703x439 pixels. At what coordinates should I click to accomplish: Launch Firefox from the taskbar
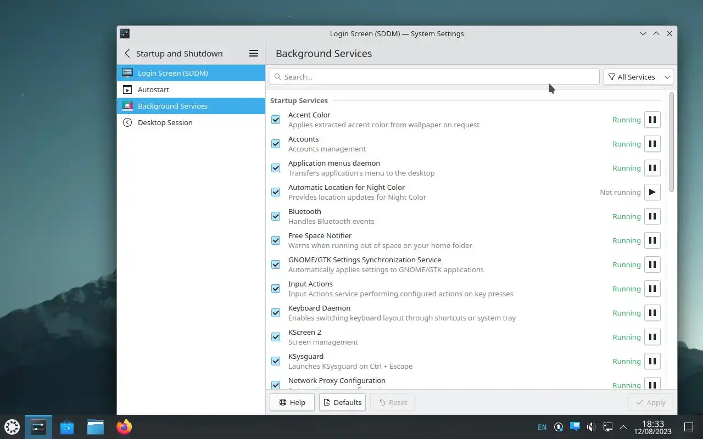point(124,426)
